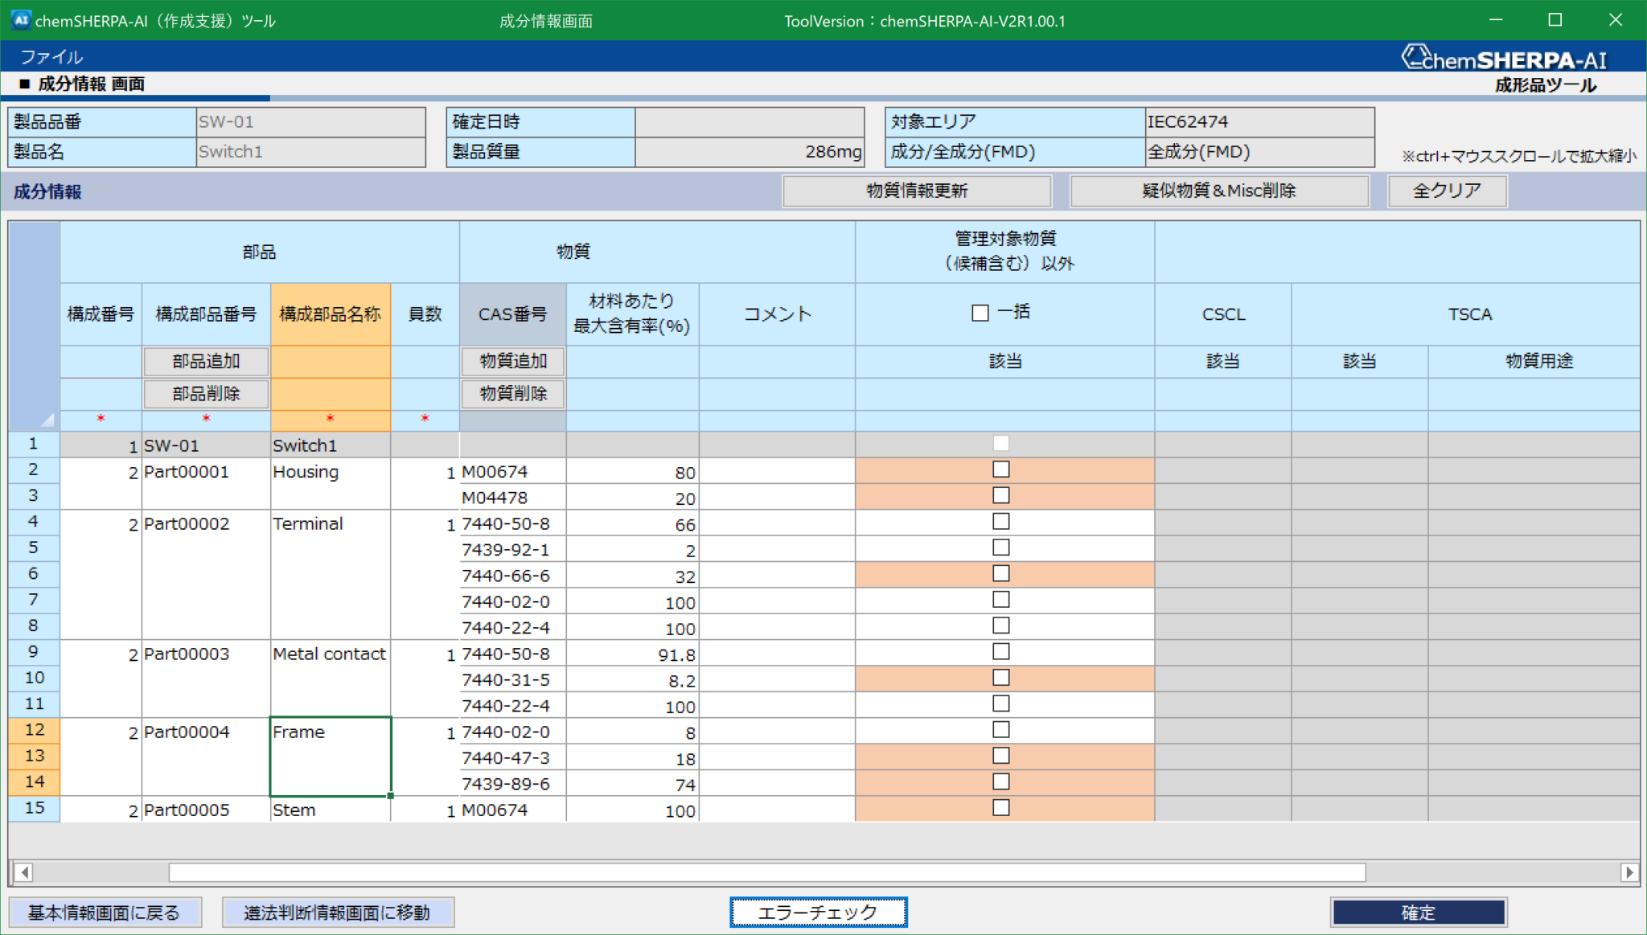Open the ファイル menu
Viewport: 1647px width, 935px height.
click(51, 56)
